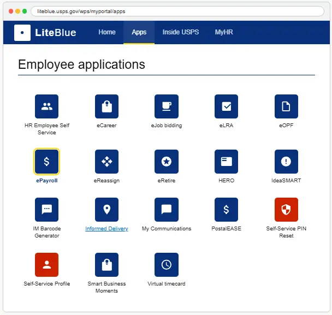The height and width of the screenshot is (315, 332).
Task: Click the Virtual timecard label text
Action: 167,284
